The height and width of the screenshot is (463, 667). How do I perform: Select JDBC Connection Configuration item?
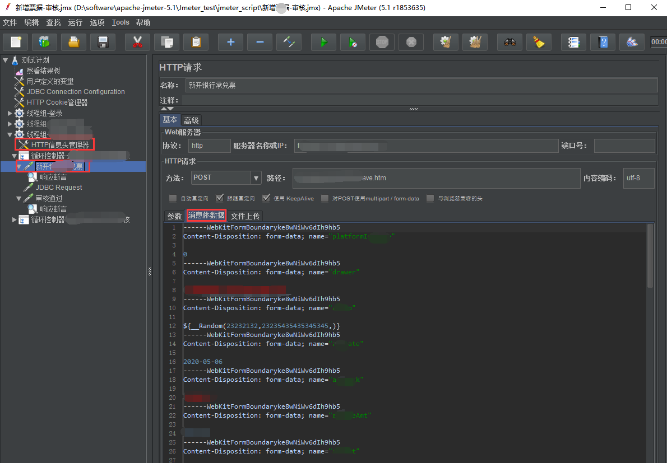click(76, 92)
